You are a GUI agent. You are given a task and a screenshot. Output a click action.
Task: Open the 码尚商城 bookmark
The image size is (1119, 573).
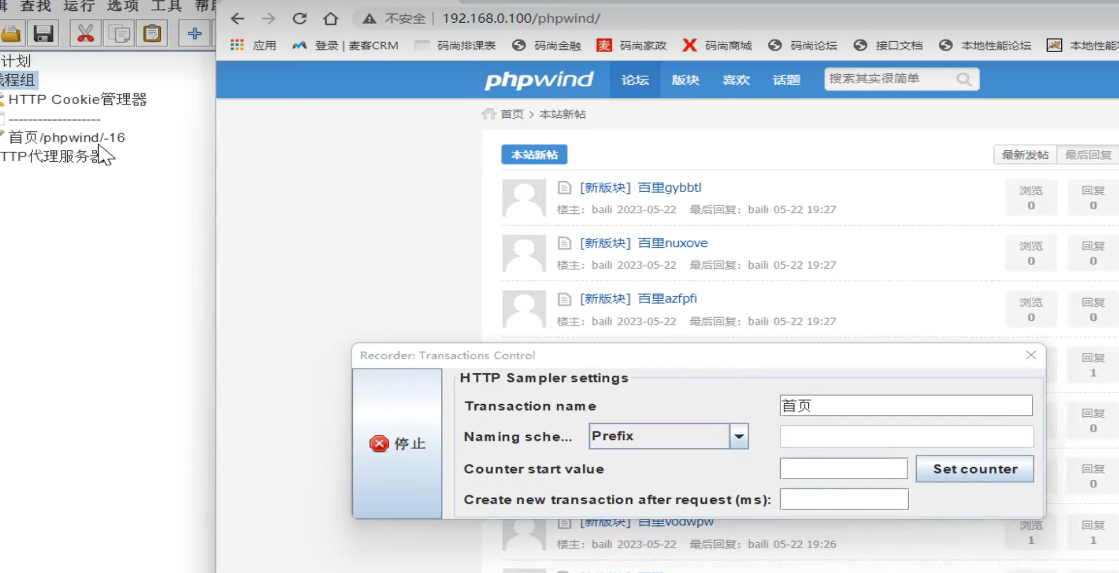pyautogui.click(x=717, y=45)
